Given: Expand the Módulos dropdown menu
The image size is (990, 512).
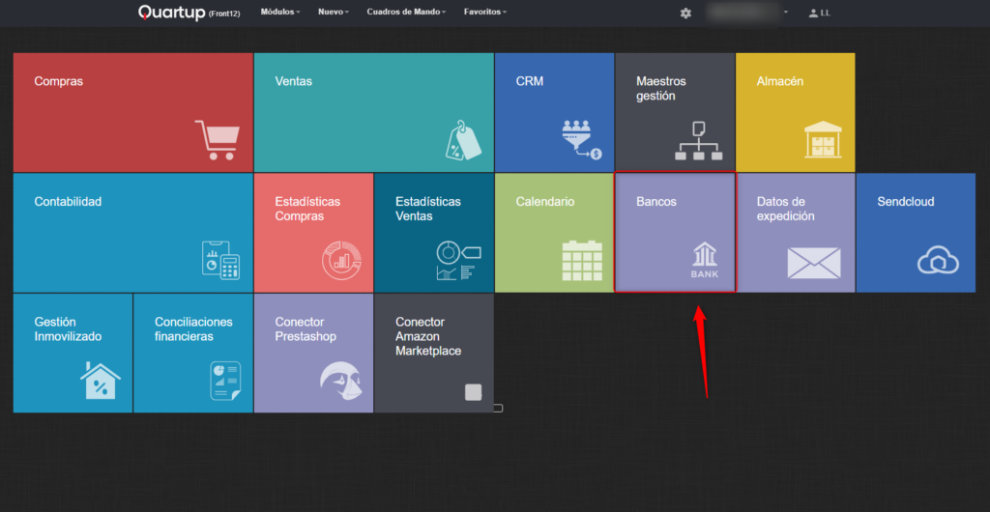Looking at the screenshot, I should click(280, 13).
